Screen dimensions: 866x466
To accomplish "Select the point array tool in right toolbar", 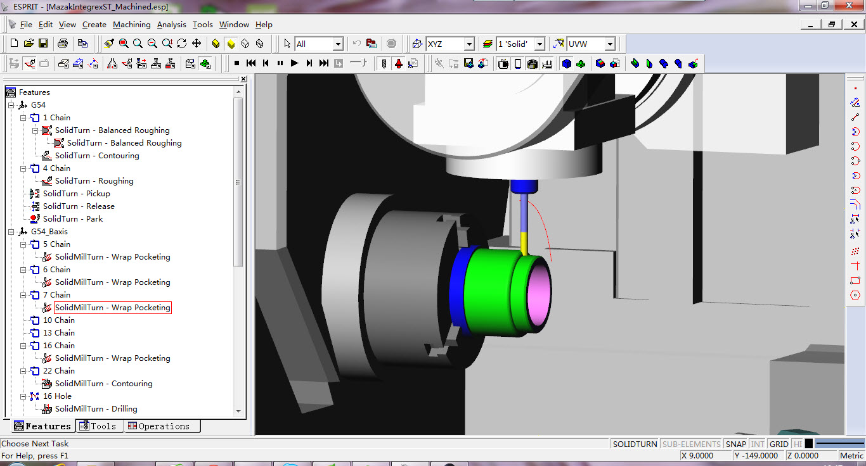I will 855,251.
